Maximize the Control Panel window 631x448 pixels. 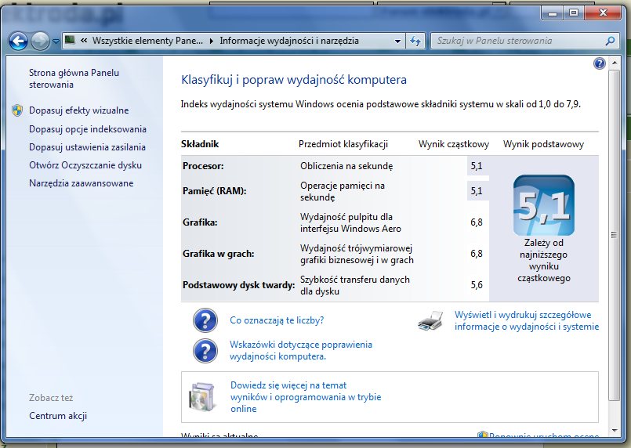pos(574,13)
